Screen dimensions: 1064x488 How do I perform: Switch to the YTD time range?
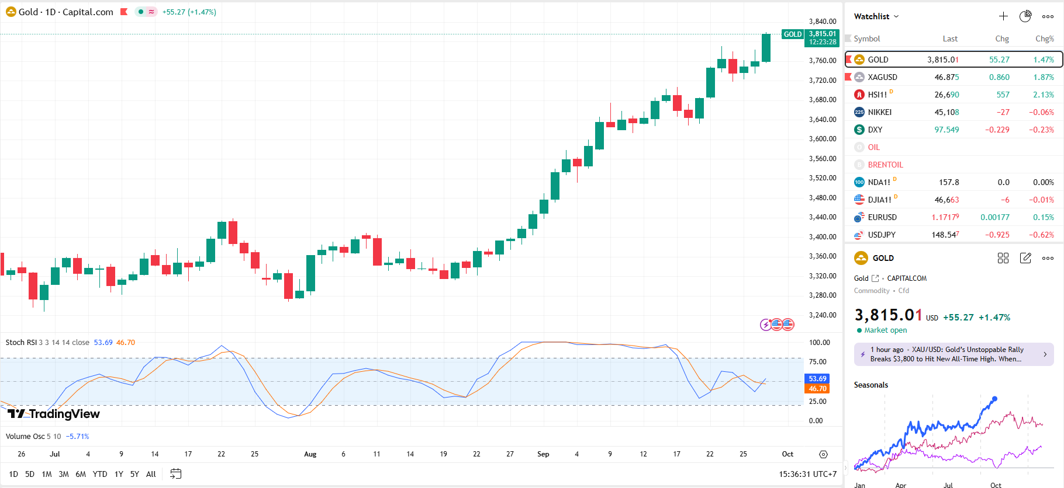(x=100, y=474)
